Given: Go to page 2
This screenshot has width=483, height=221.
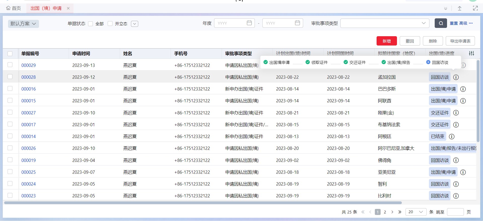Looking at the screenshot, I should (385, 212).
